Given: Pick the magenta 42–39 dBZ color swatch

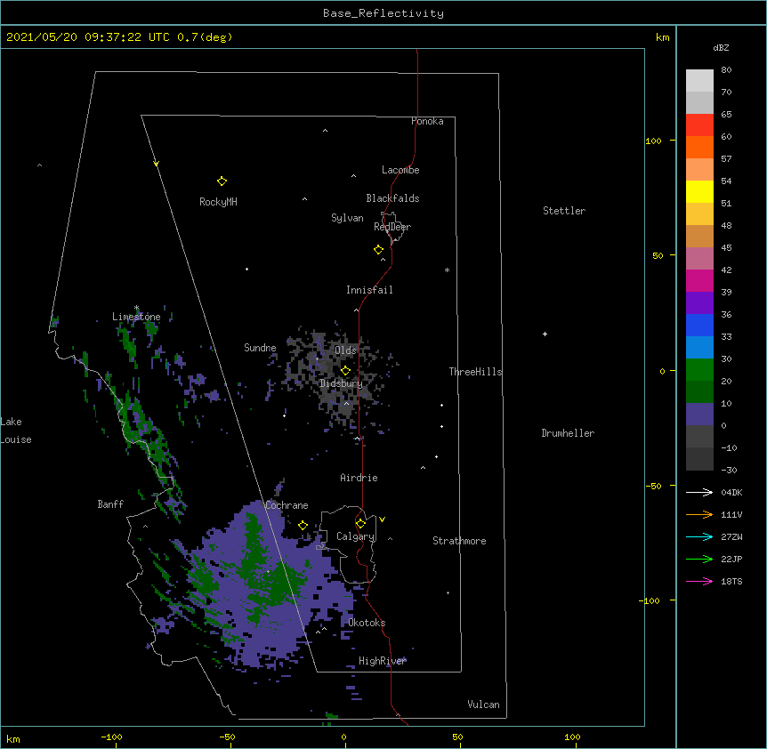Looking at the screenshot, I should point(699,280).
